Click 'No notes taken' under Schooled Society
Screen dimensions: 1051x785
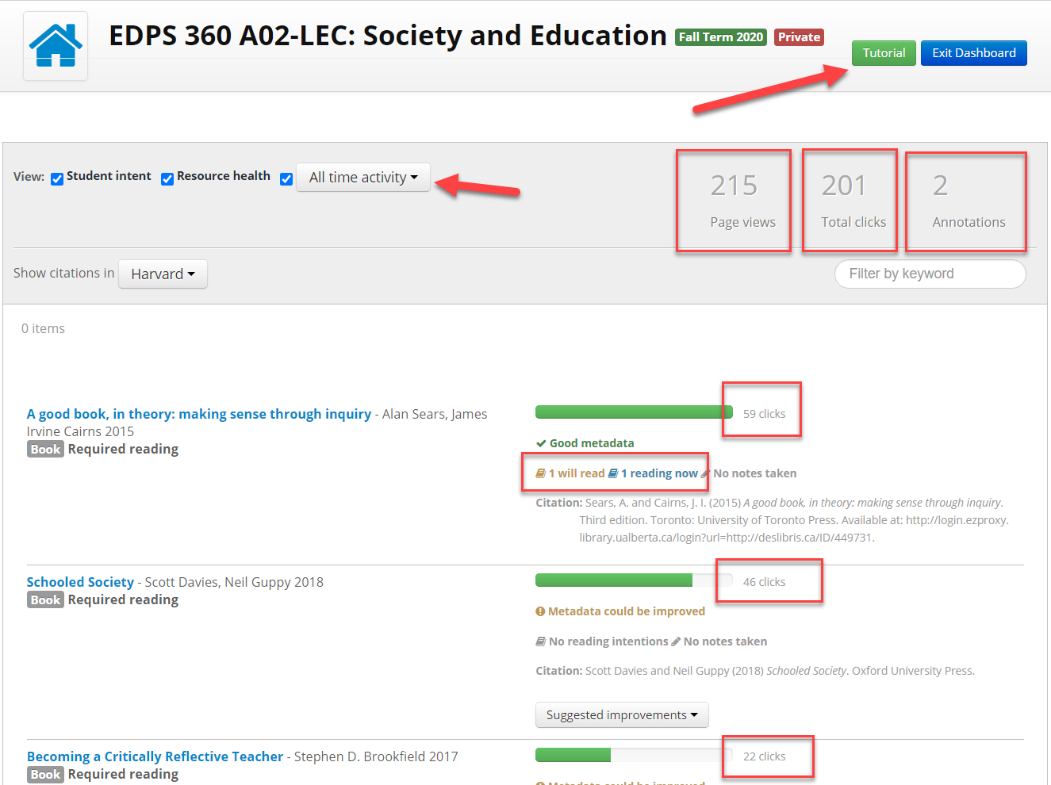tap(725, 641)
